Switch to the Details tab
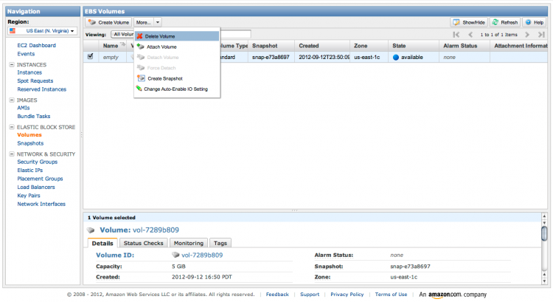The height and width of the screenshot is (302, 553). 102,243
